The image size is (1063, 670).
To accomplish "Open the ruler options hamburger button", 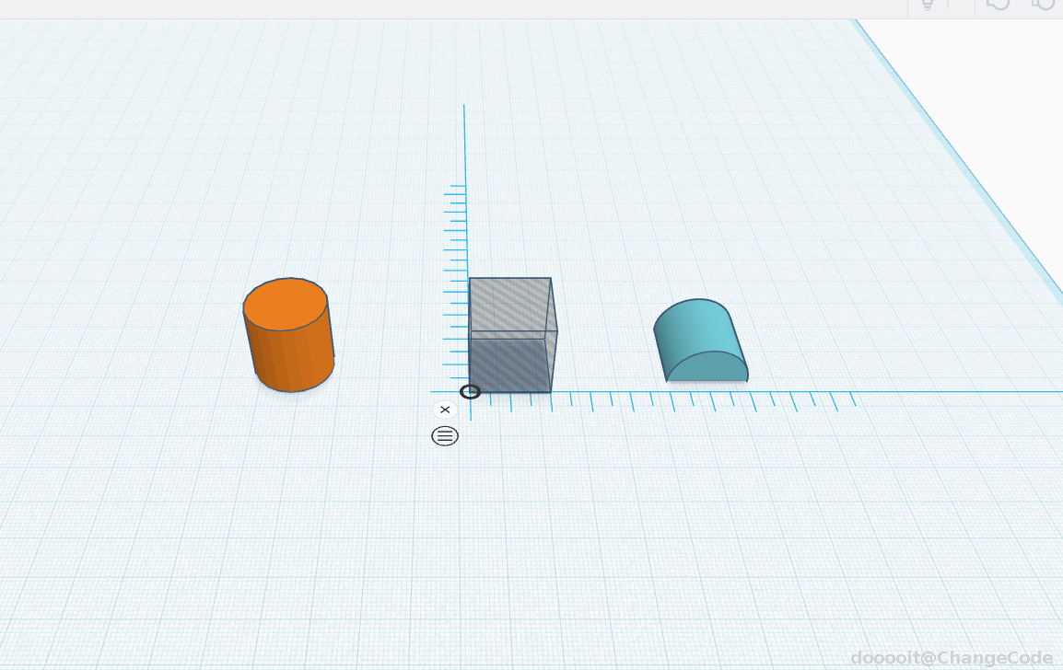I will pos(445,436).
